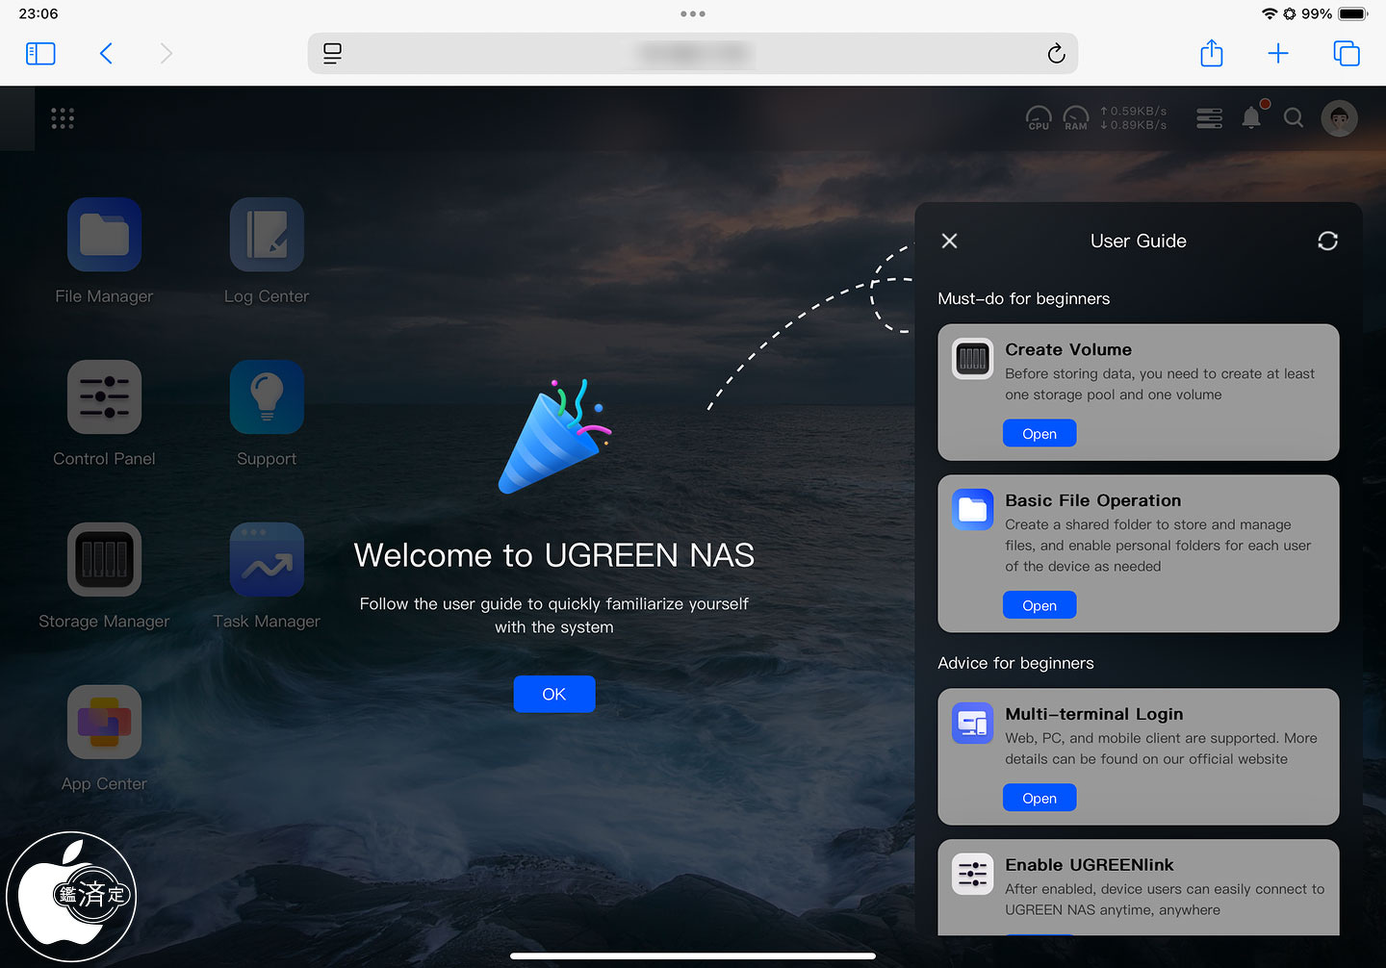Viewport: 1386px width, 968px height.
Task: Close the User Guide panel
Action: (949, 241)
